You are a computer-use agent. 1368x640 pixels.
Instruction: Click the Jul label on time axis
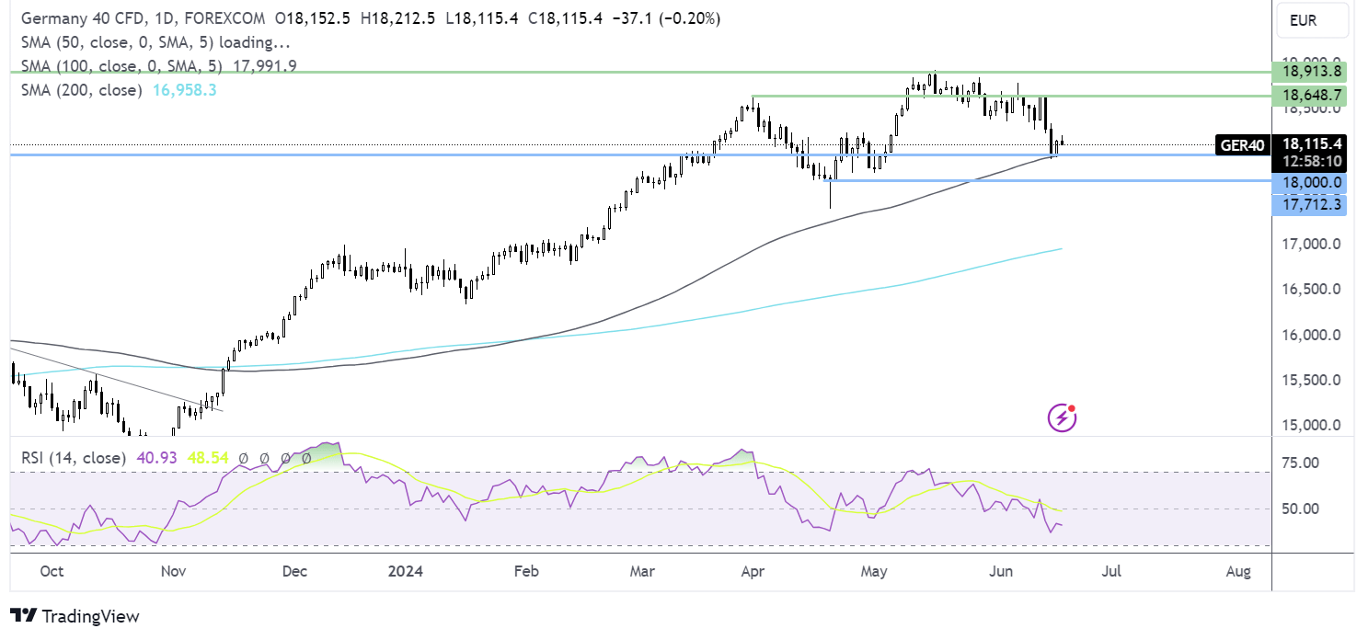pyautogui.click(x=1111, y=571)
